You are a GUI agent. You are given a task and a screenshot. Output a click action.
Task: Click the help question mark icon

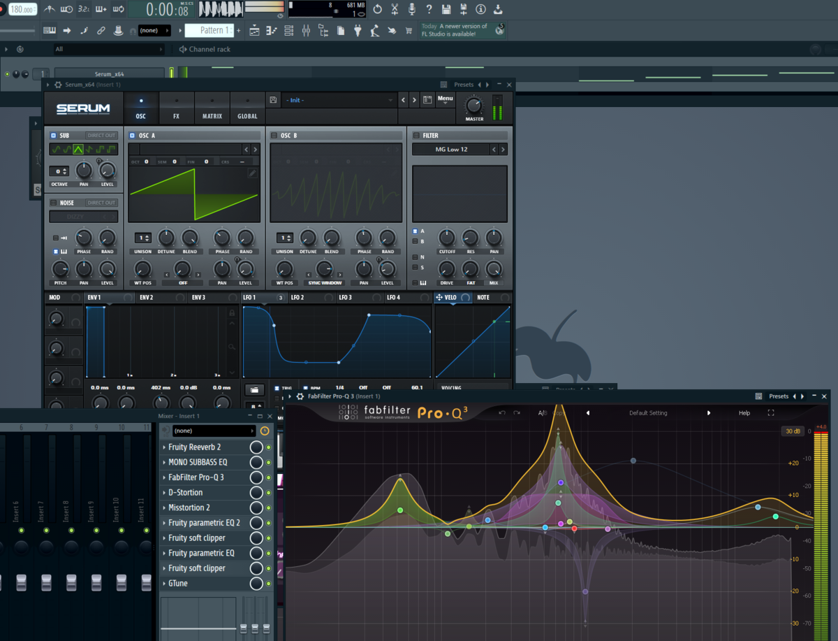tap(428, 9)
